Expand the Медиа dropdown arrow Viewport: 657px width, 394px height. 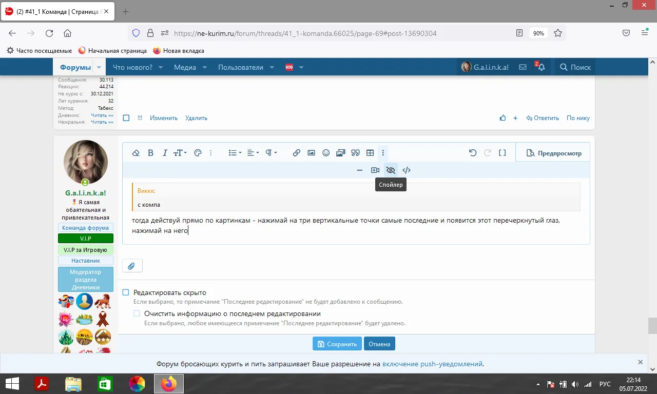click(205, 67)
